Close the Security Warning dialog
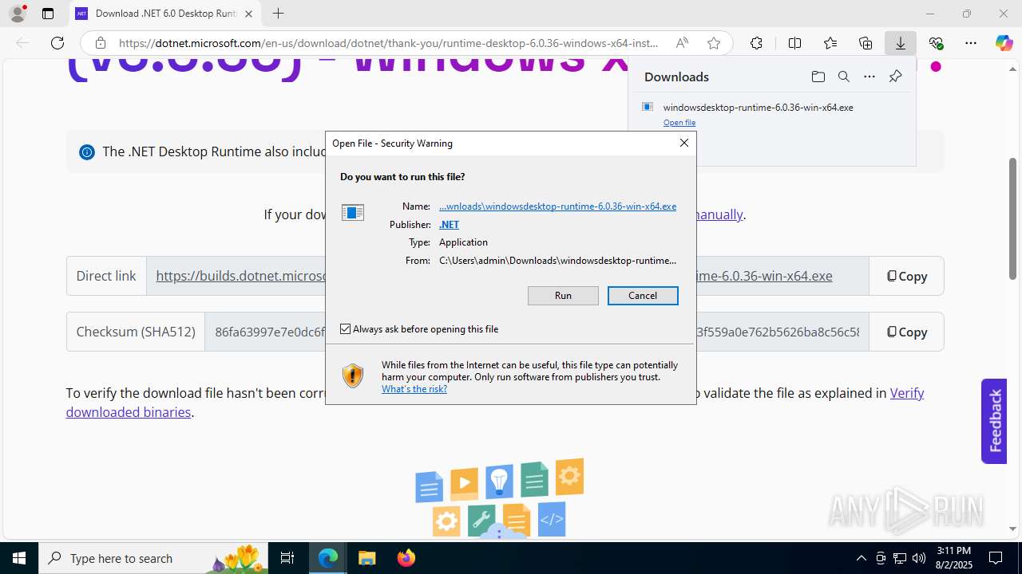The image size is (1022, 574). [x=684, y=143]
